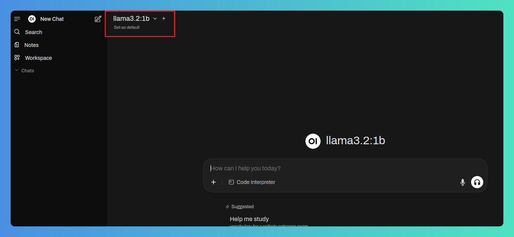Click the Notes document icon

point(17,45)
